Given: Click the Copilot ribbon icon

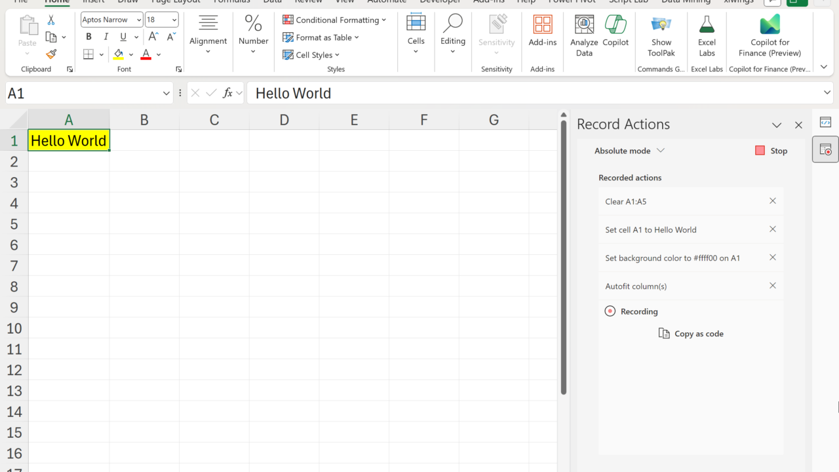Looking at the screenshot, I should click(x=615, y=33).
